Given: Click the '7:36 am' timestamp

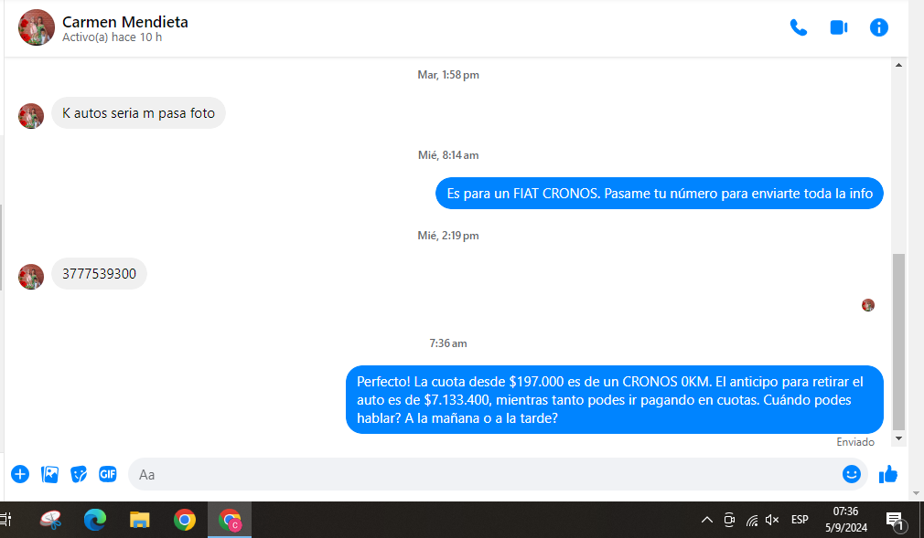Looking at the screenshot, I should (448, 343).
